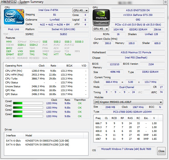Image resolution: width=169 pixels, height=160 pixels.
Task: Select the second SATA 6 Gb/s drive row
Action: click(x=46, y=145)
